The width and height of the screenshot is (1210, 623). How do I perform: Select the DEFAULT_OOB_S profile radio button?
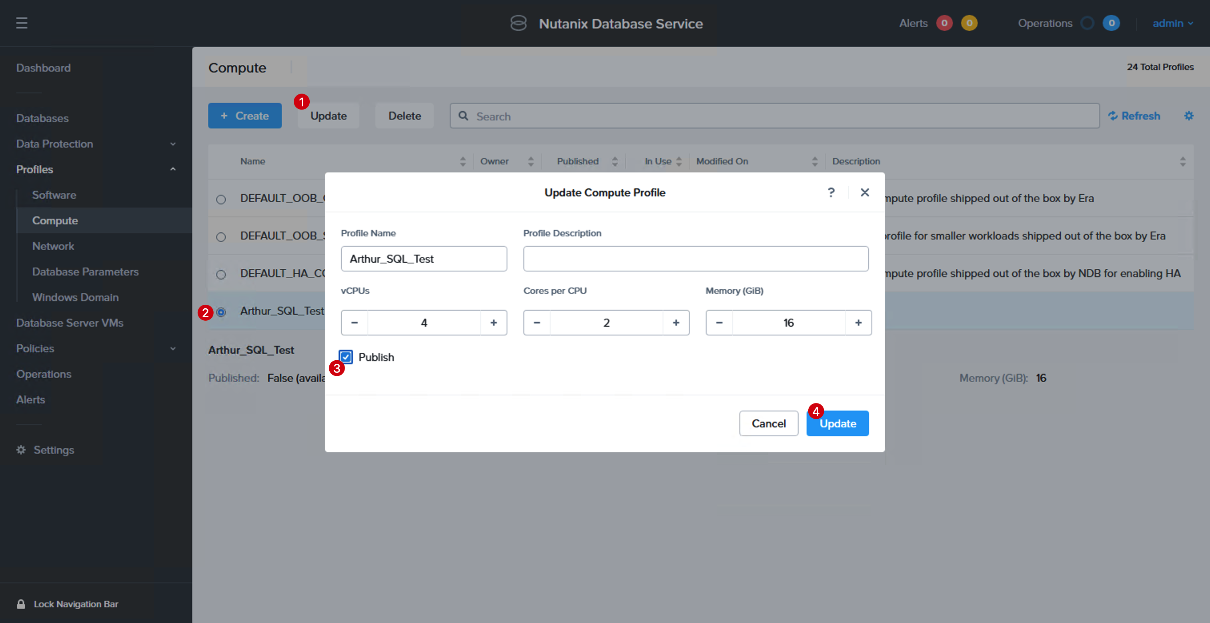(221, 237)
